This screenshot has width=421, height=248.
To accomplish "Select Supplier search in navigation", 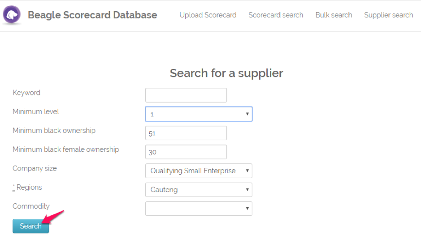I will (388, 15).
